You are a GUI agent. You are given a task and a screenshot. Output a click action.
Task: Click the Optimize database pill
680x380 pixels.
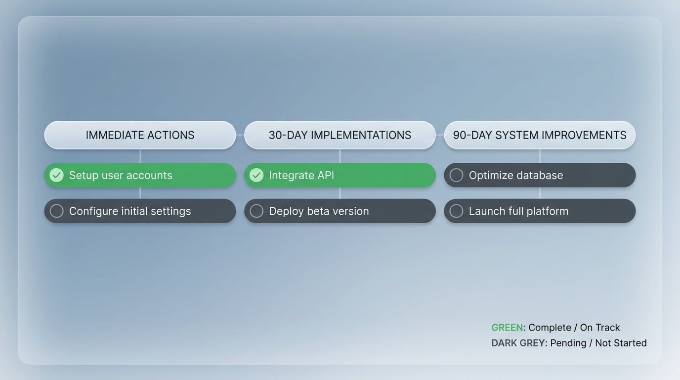[x=540, y=175]
